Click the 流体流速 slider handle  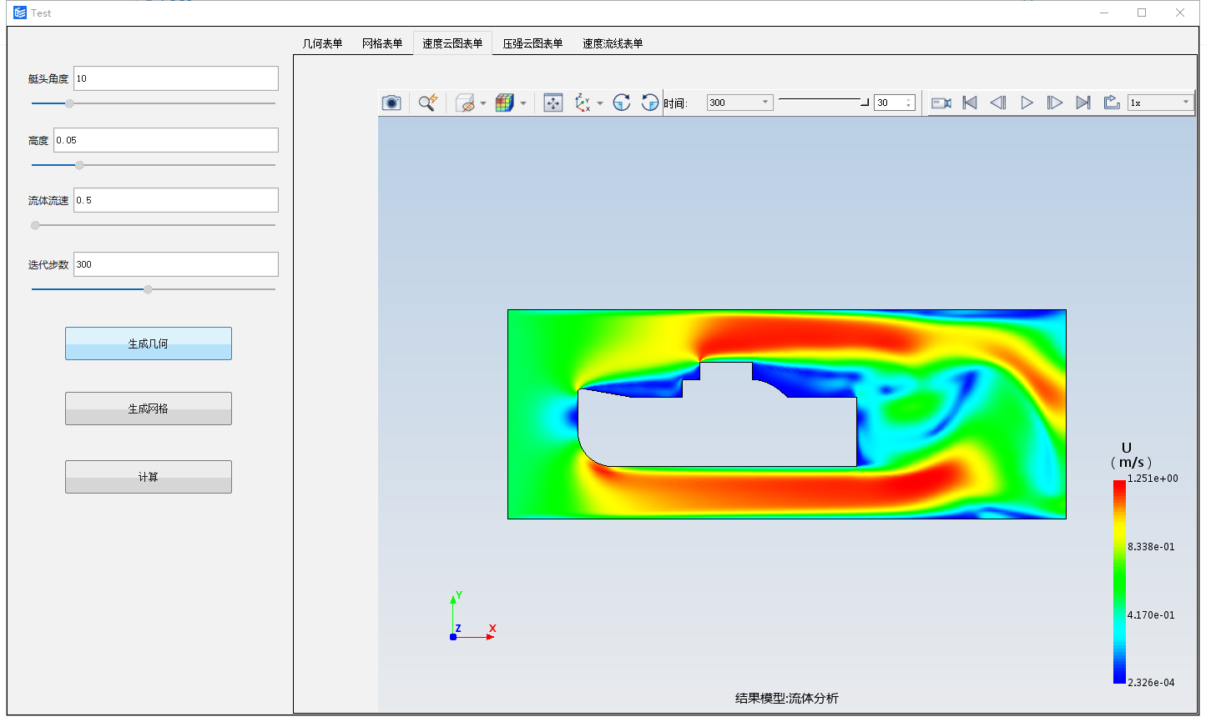(35, 225)
